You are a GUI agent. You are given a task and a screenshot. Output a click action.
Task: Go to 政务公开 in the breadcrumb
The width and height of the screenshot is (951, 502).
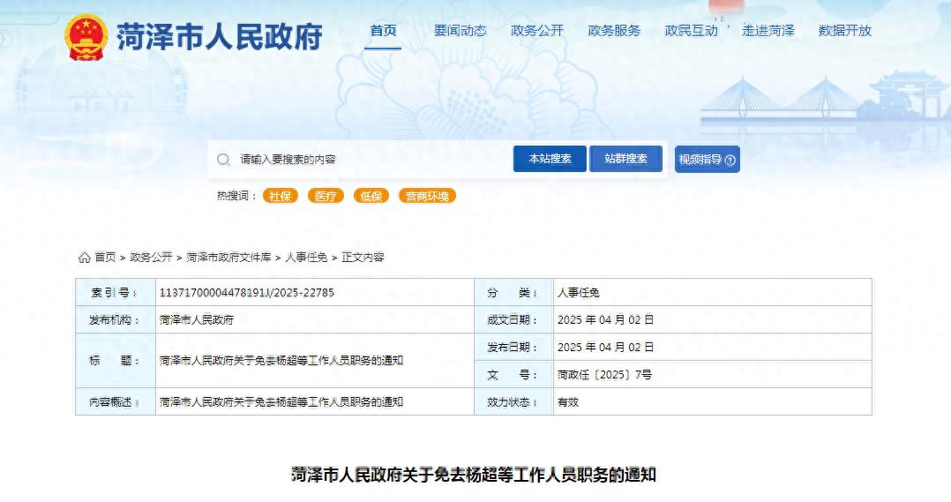(151, 257)
